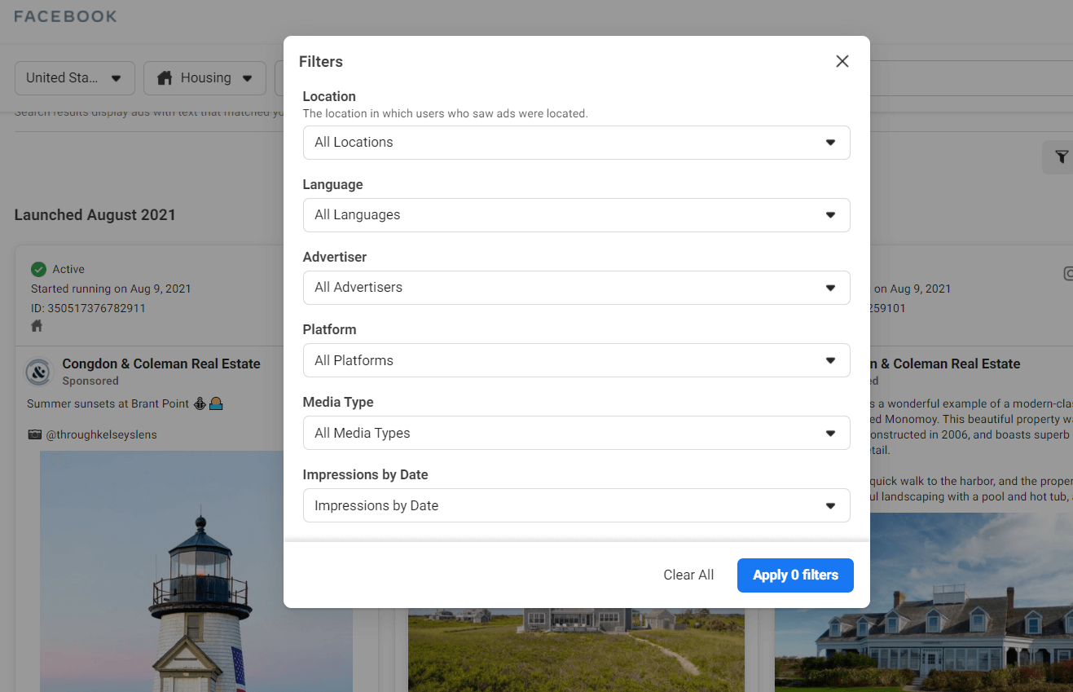Open Congdon & Coleman Real Estate page link
1073x692 pixels.
161,364
